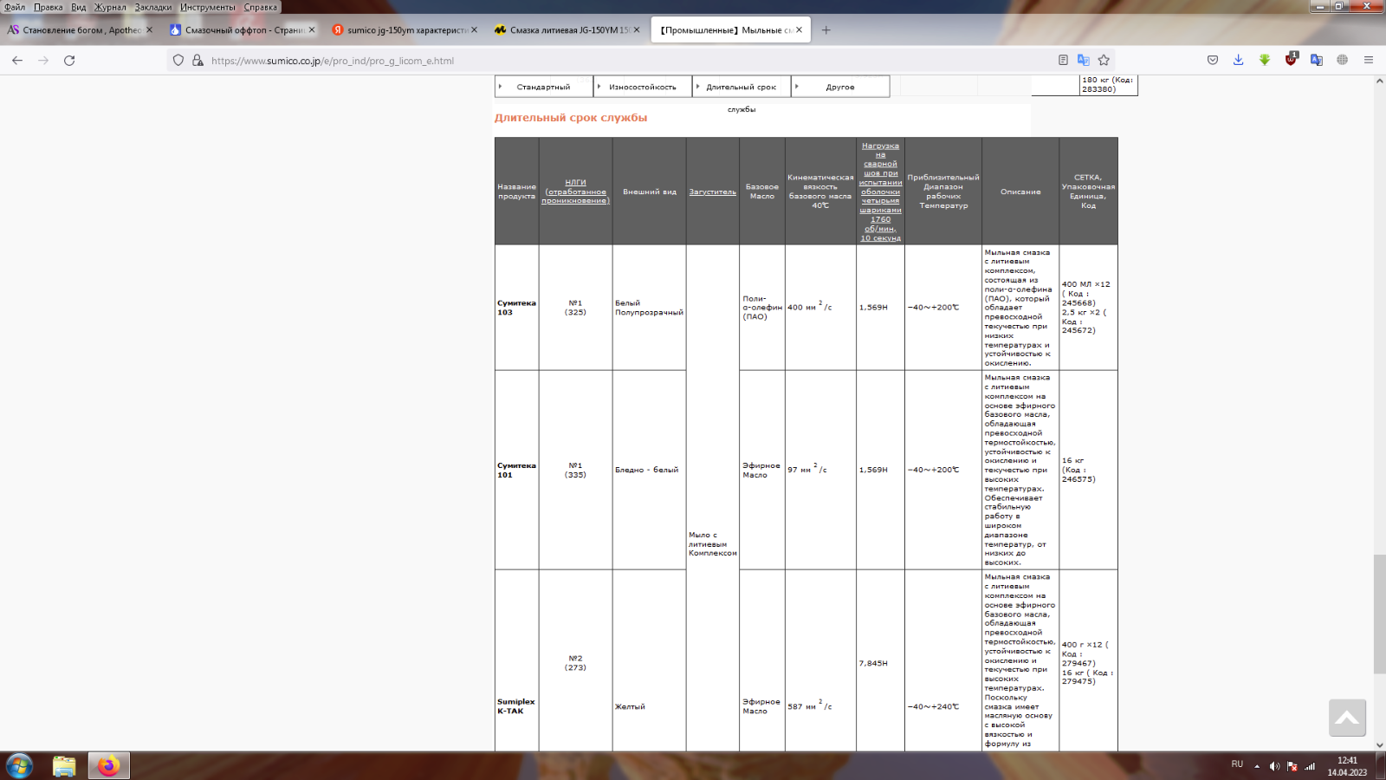Click the scrollbar down arrow

click(1379, 744)
